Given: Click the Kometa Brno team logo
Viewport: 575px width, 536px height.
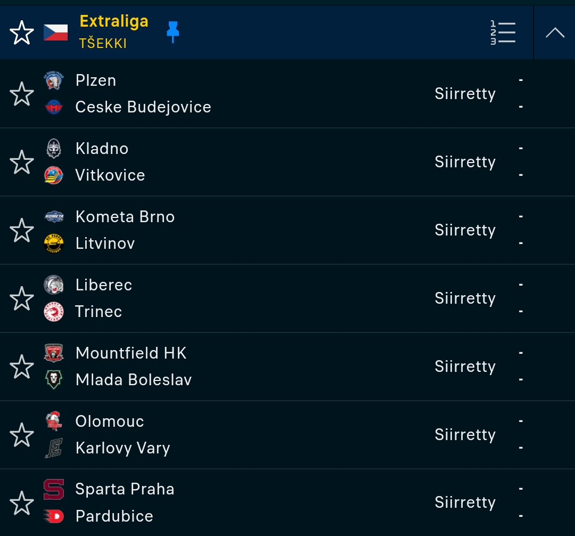Looking at the screenshot, I should tap(54, 217).
